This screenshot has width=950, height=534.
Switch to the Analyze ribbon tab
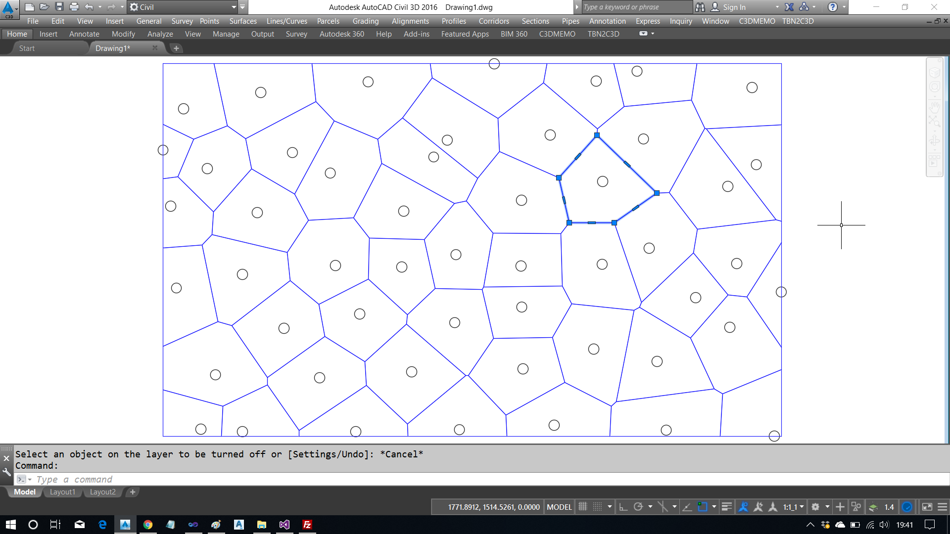(160, 34)
